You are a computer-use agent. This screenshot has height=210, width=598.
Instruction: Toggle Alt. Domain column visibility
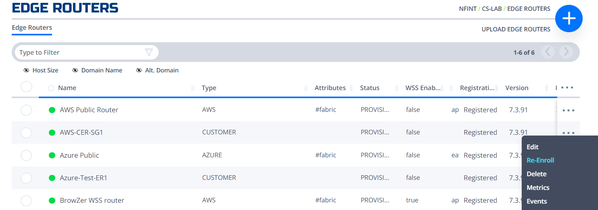point(157,70)
